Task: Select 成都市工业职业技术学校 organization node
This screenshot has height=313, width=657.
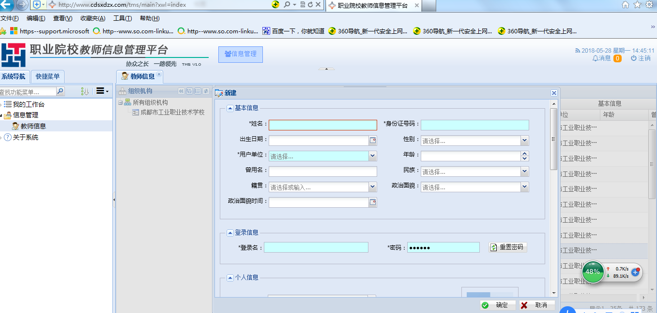Action: [x=172, y=112]
